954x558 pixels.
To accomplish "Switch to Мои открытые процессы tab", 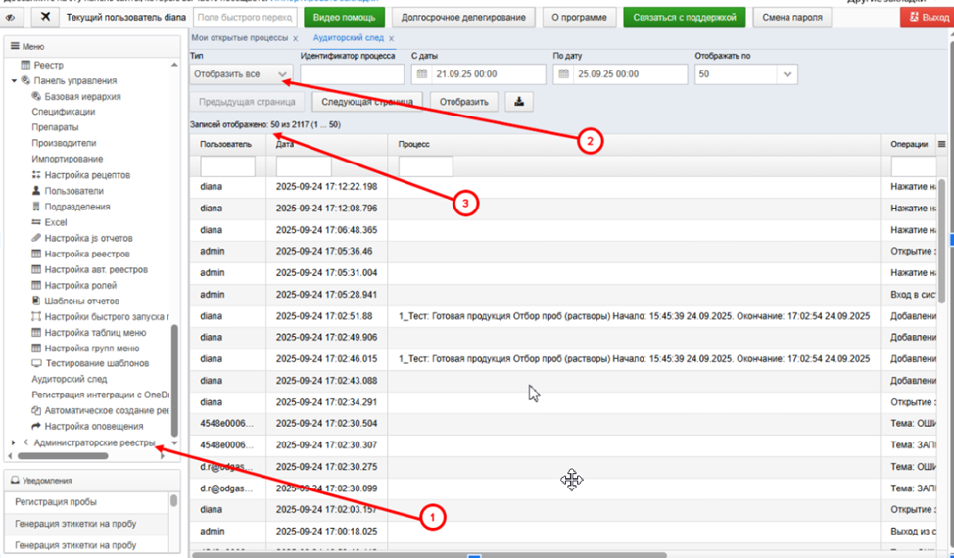I will click(x=240, y=37).
